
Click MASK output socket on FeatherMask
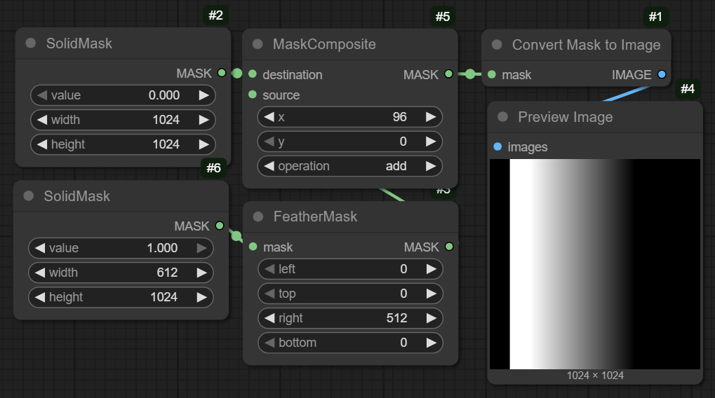(449, 247)
